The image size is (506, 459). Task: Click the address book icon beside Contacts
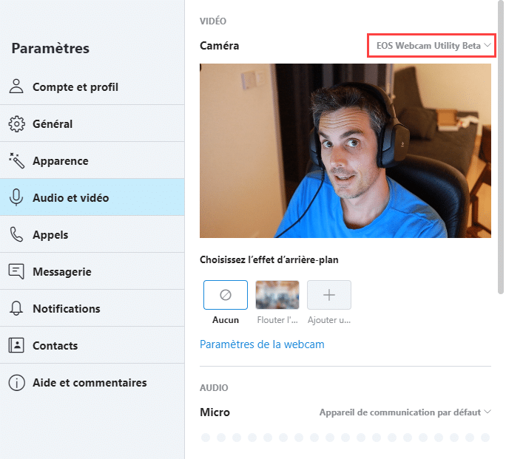16,345
